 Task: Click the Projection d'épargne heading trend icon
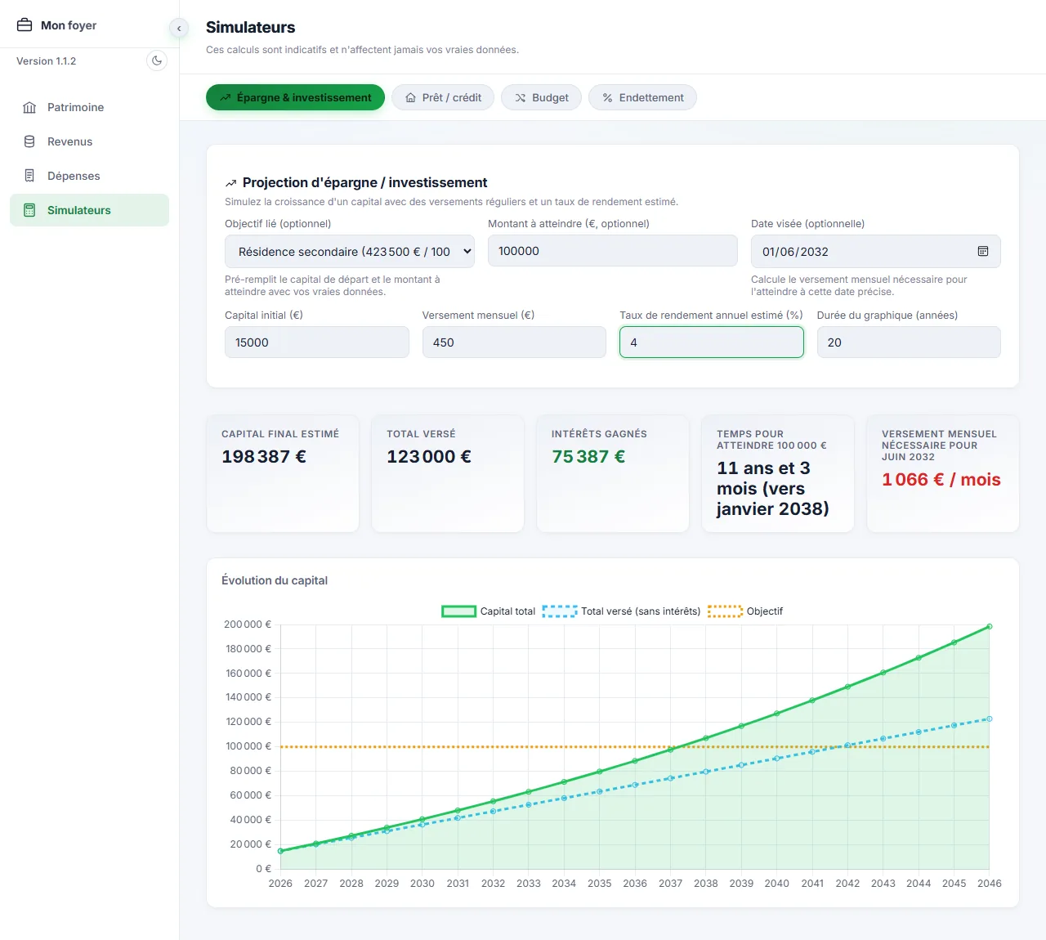231,183
